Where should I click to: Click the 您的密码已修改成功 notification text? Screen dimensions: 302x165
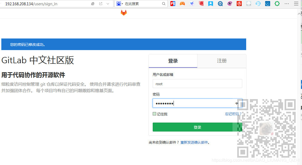pyautogui.click(x=28, y=45)
